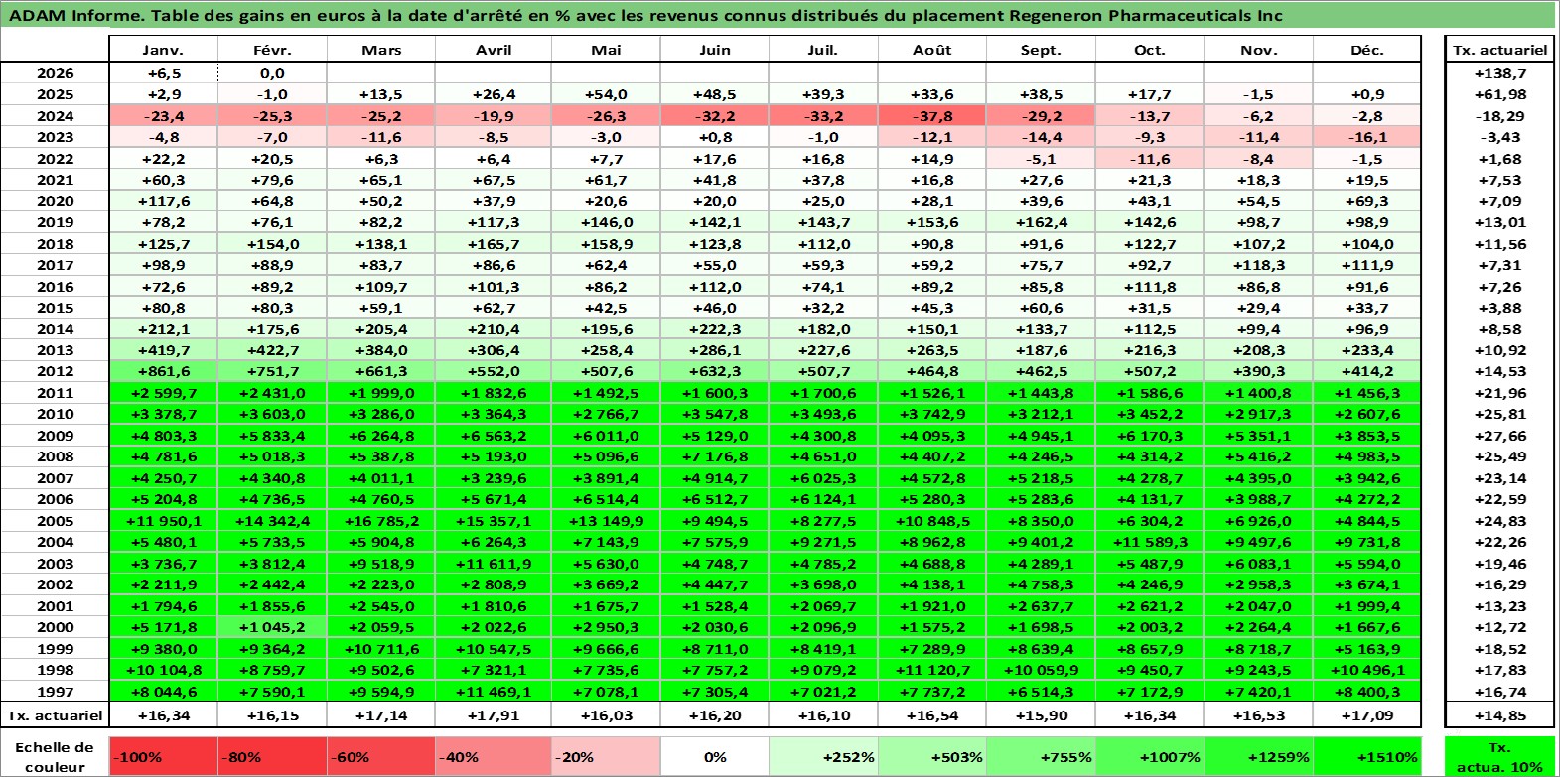Click the 'Févr.' column header
The image size is (1560, 777).
(272, 50)
